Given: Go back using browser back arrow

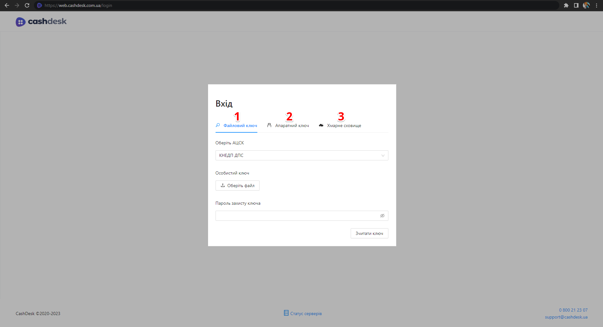Looking at the screenshot, I should click(x=7, y=5).
